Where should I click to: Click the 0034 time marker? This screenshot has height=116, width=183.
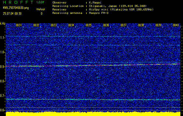tap(71, 25)
